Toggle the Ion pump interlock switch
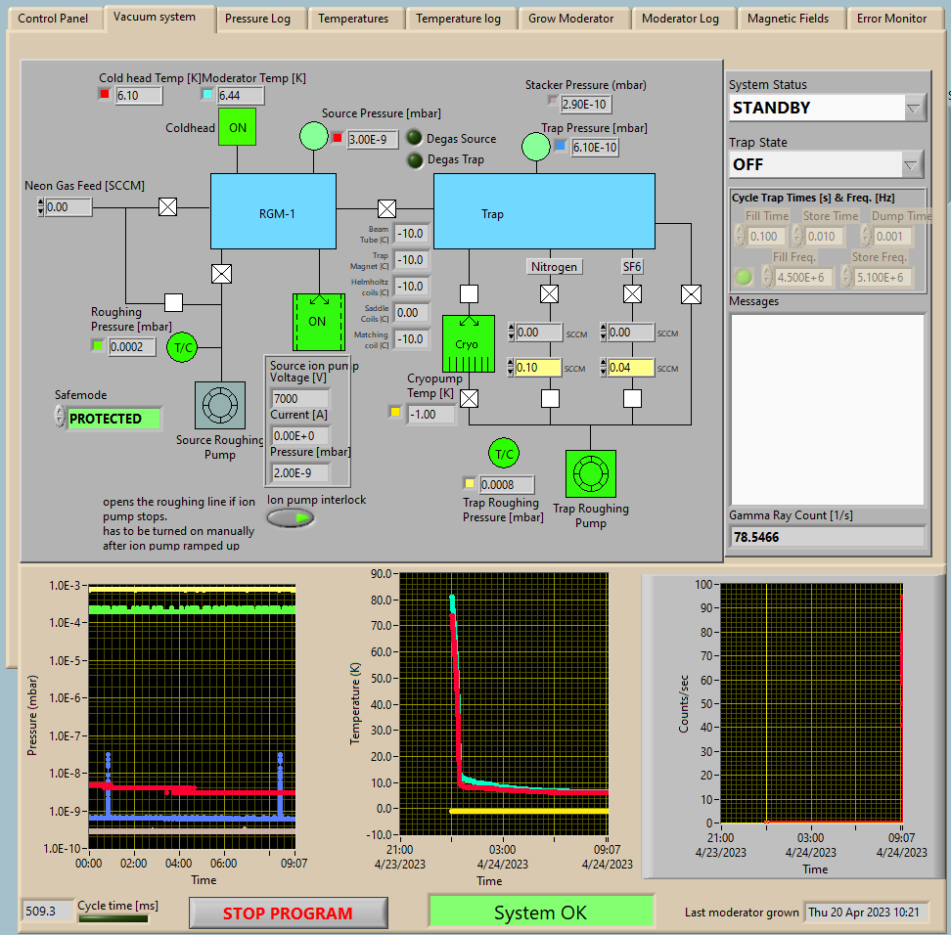 tap(291, 518)
